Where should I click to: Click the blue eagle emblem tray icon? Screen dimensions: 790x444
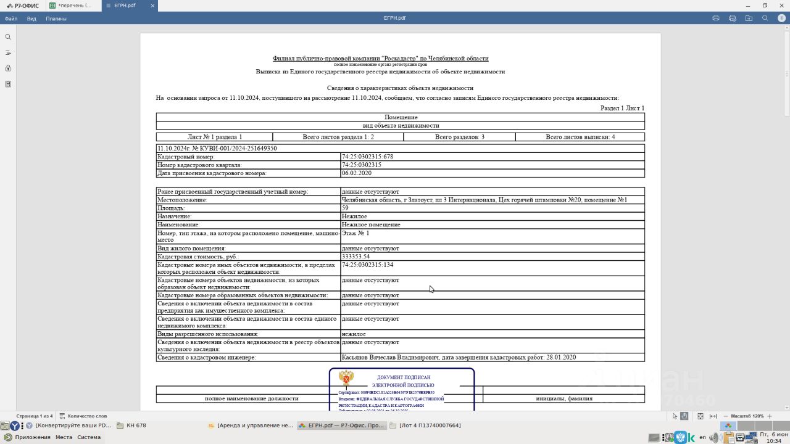[681, 438]
